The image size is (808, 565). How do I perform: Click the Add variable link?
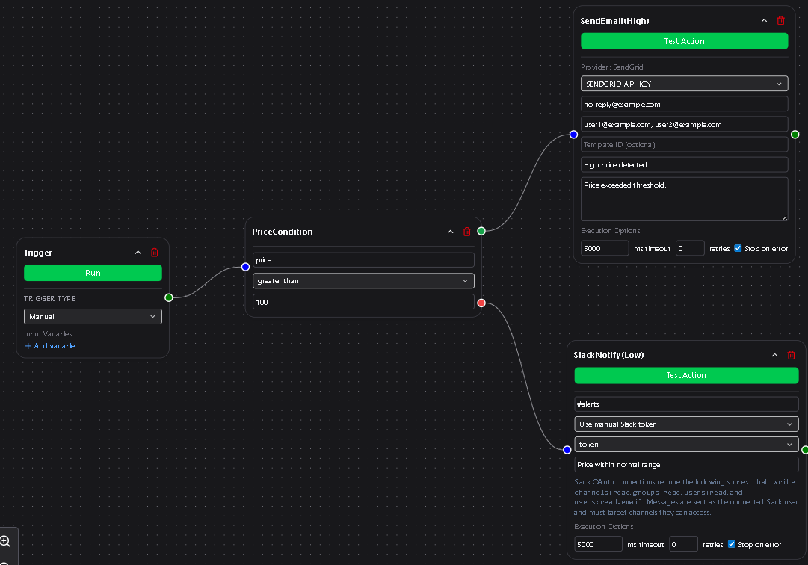click(x=50, y=346)
